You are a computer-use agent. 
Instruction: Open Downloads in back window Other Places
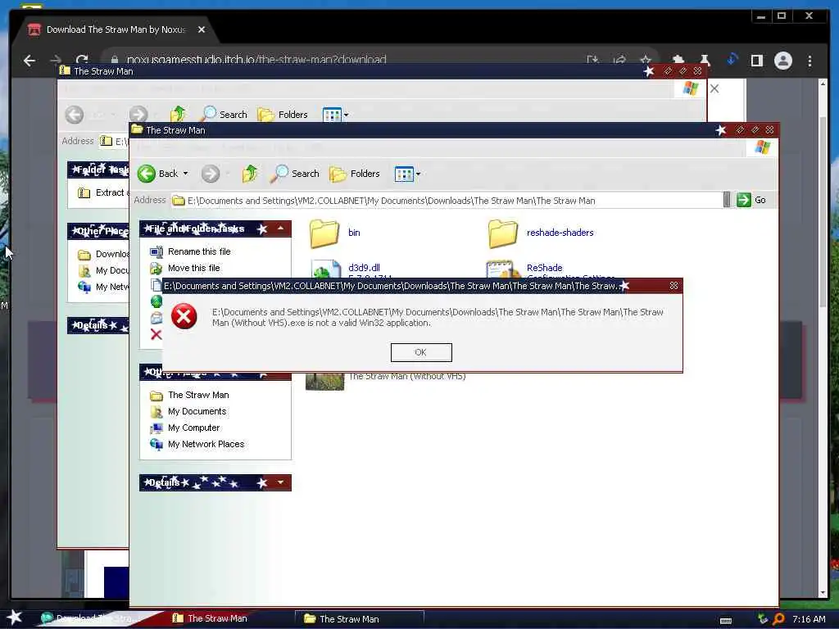pyautogui.click(x=103, y=254)
